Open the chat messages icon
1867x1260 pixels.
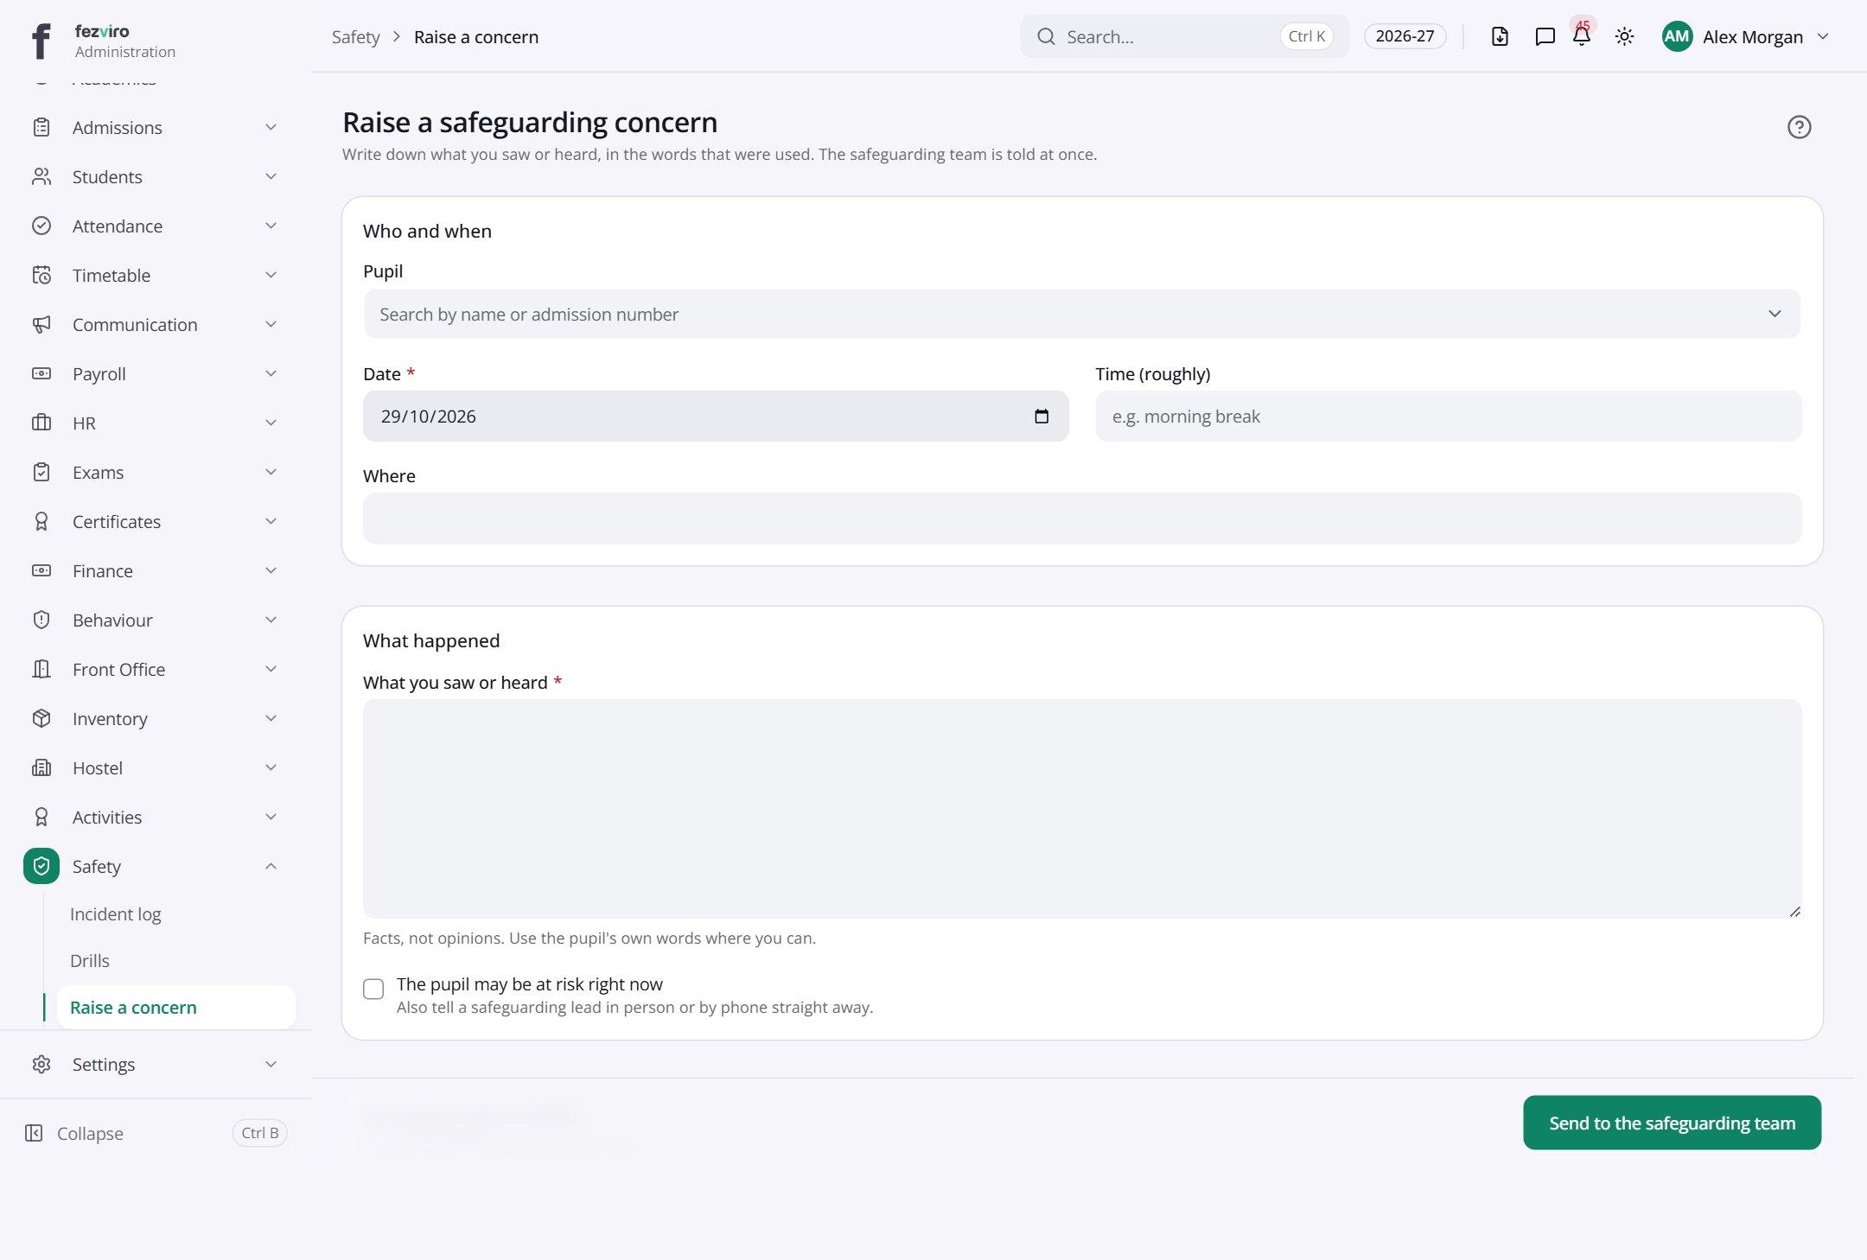tap(1545, 36)
